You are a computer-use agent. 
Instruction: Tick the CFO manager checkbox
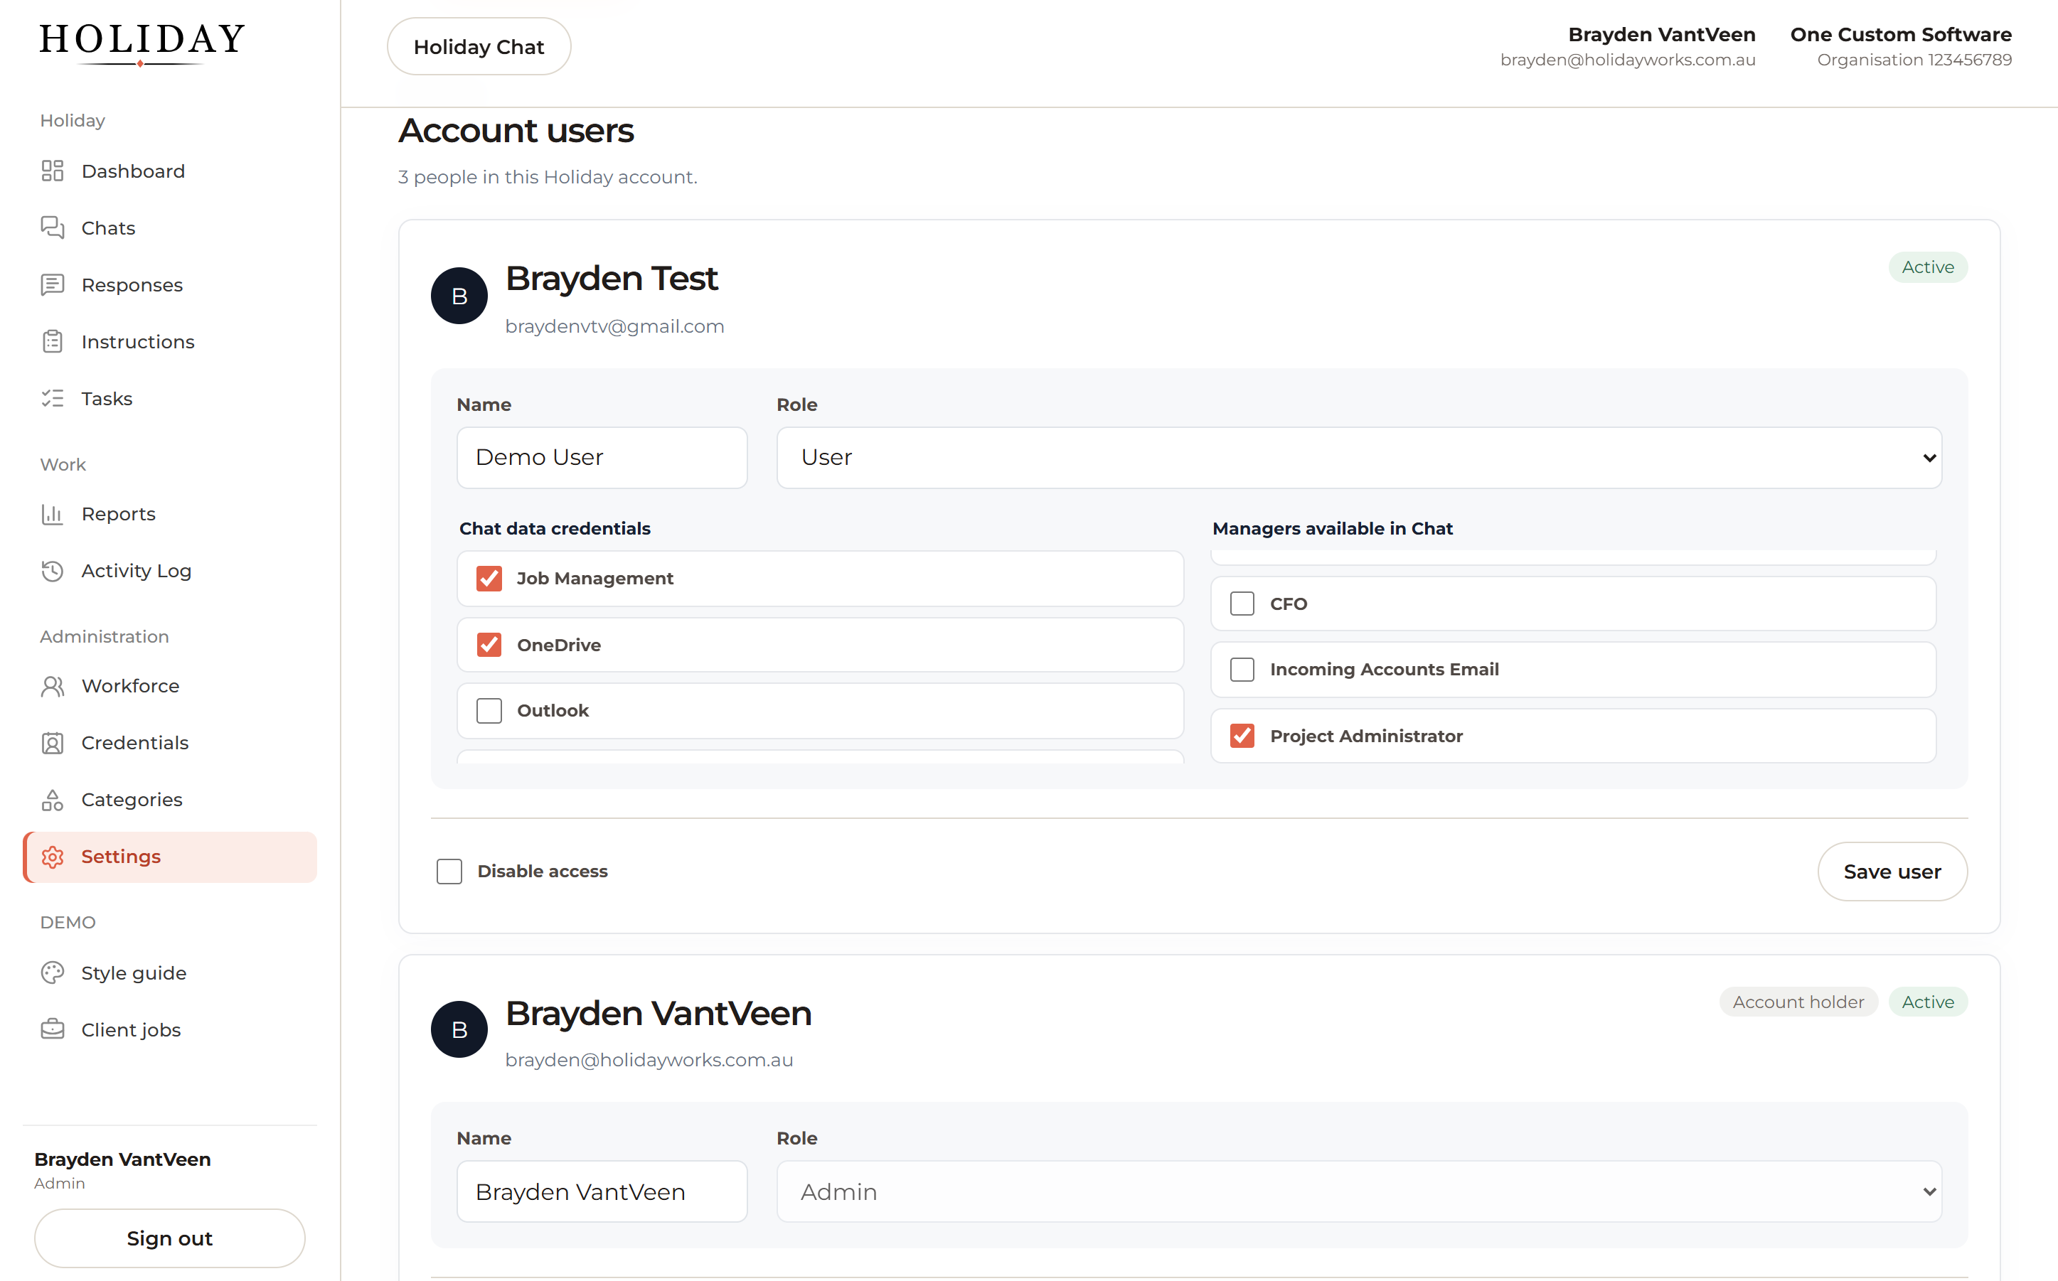click(x=1242, y=604)
